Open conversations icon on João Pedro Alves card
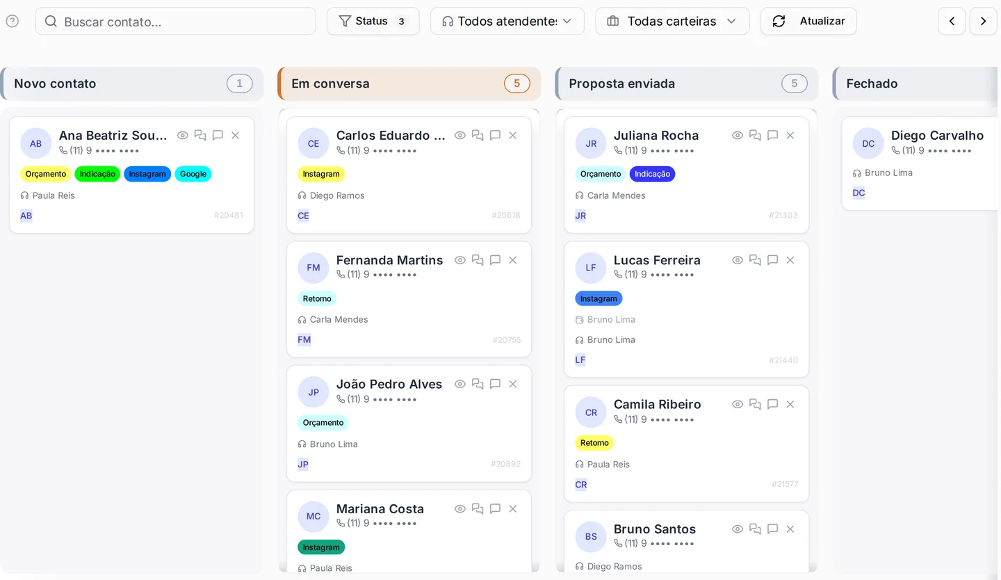 478,384
